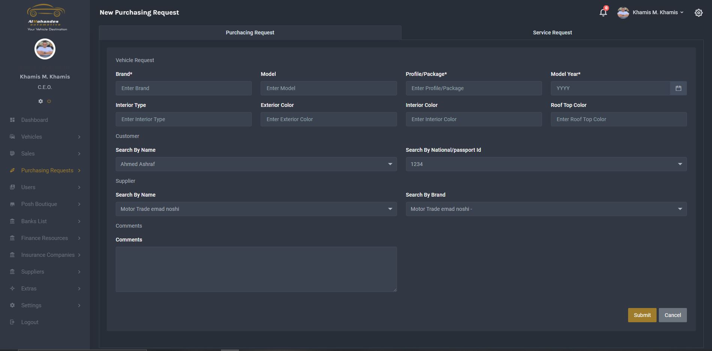This screenshot has width=712, height=351.
Task: Open Purchasing Requests menu item
Action: [x=47, y=170]
